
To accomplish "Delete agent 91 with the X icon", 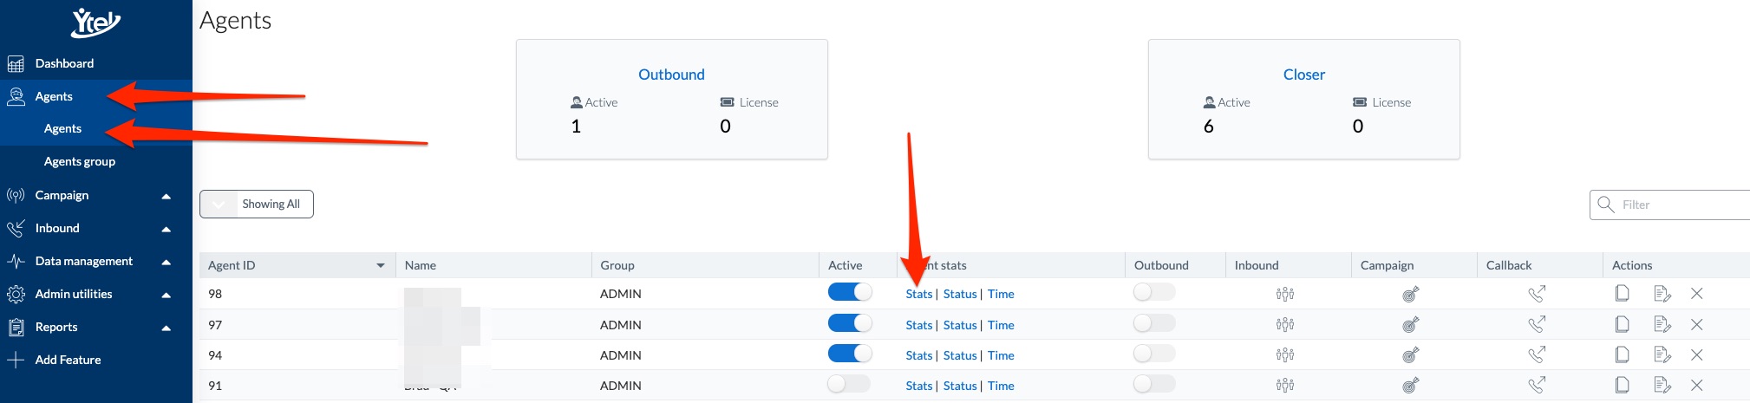I will [x=1697, y=386].
